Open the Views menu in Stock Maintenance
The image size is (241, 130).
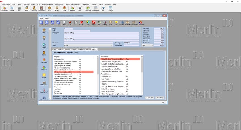coord(47,19)
